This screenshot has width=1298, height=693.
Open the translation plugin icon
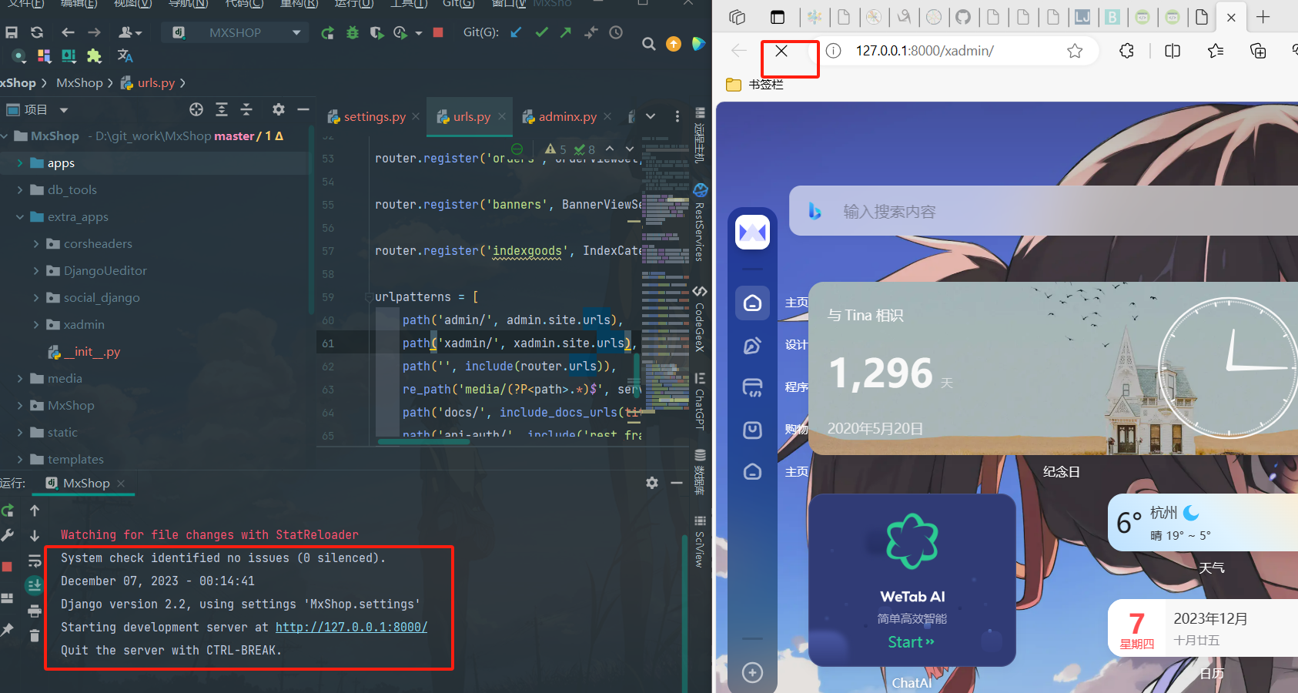click(x=125, y=55)
